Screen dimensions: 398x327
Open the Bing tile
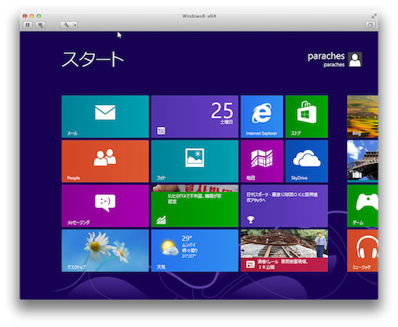[363, 117]
